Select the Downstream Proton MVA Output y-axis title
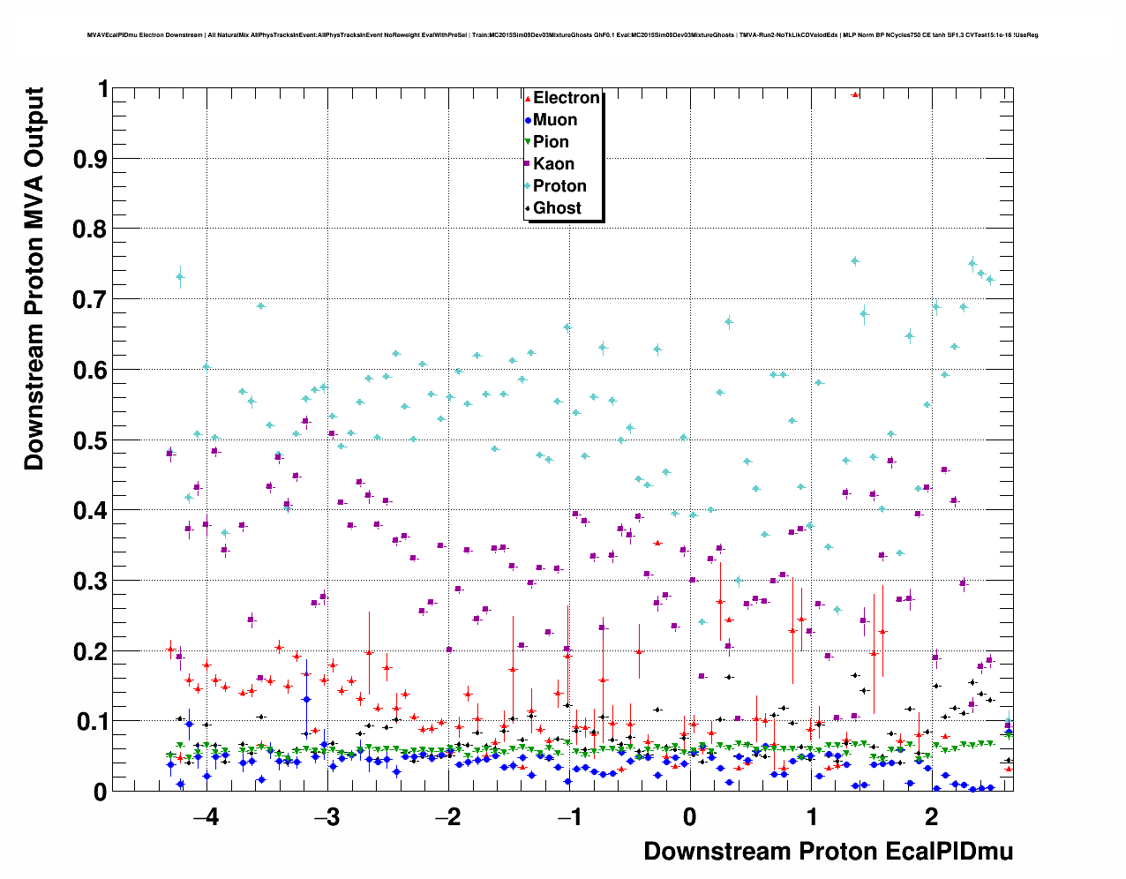This screenshot has width=1126, height=879. pos(34,279)
